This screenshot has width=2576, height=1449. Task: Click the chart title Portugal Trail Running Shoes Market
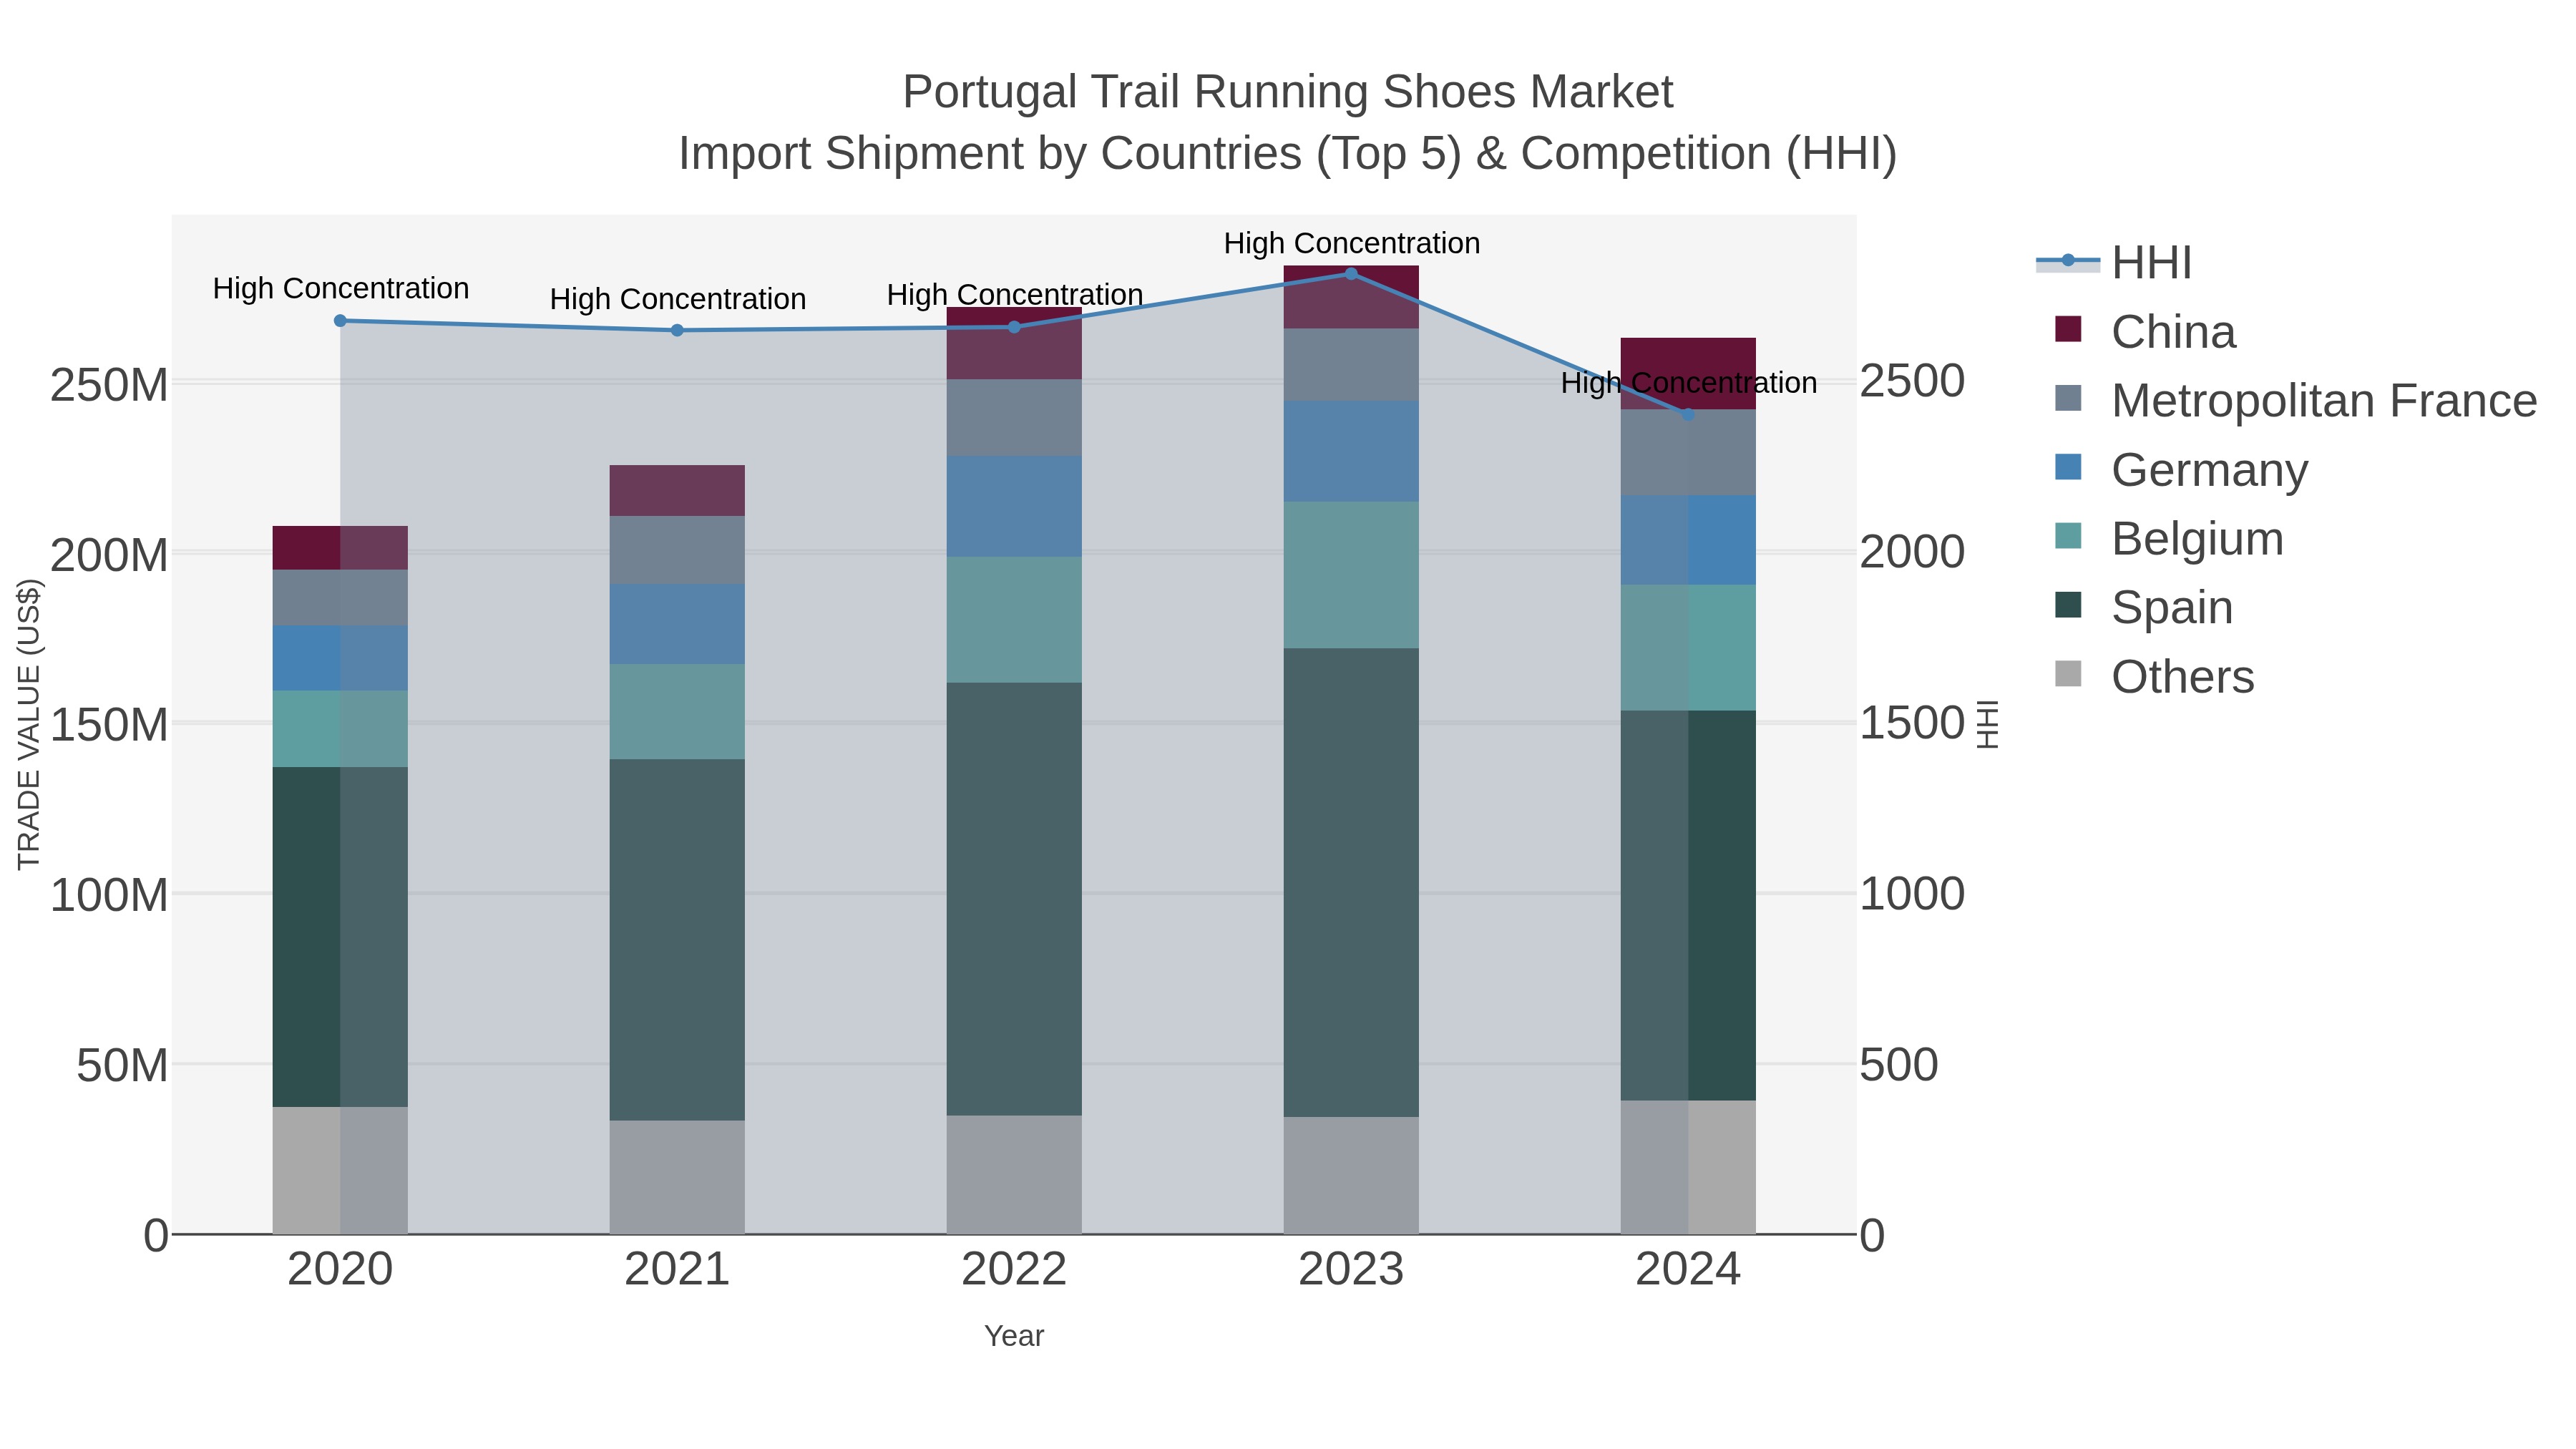coord(1288,92)
